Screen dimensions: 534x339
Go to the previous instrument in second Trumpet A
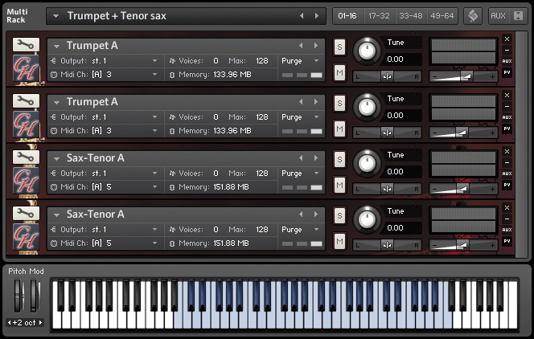pyautogui.click(x=301, y=102)
